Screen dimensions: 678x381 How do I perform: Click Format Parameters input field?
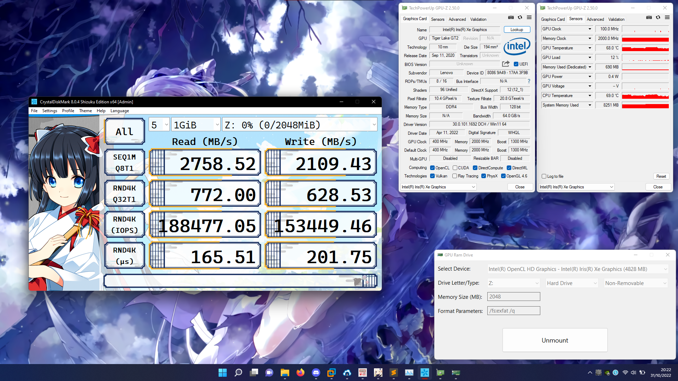pyautogui.click(x=514, y=311)
